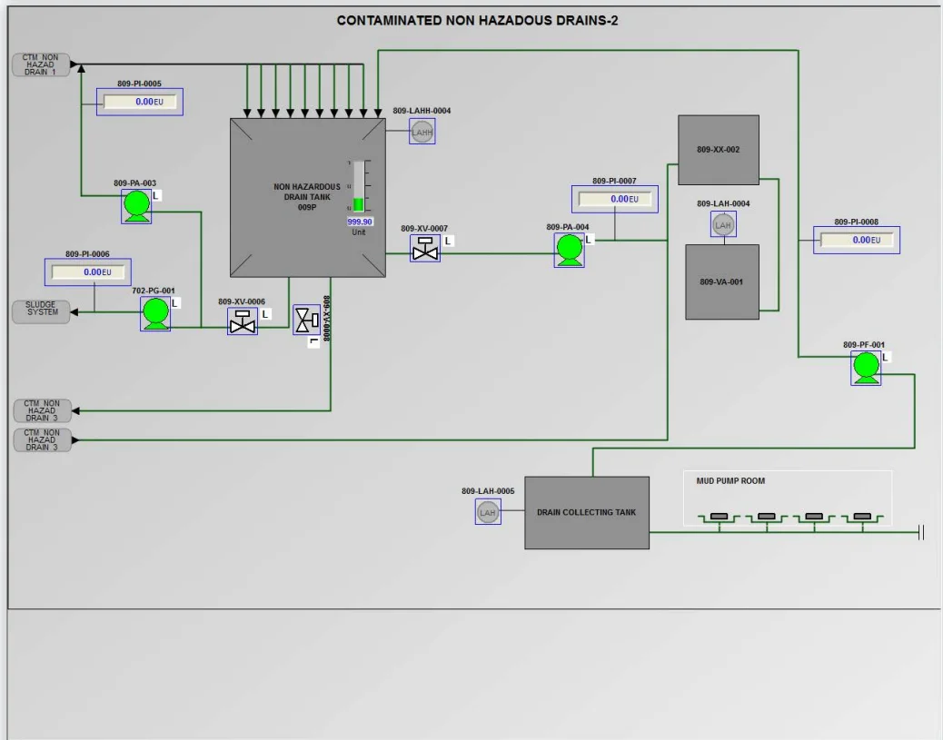Open valve 809-XV-0006 controls

tap(241, 320)
